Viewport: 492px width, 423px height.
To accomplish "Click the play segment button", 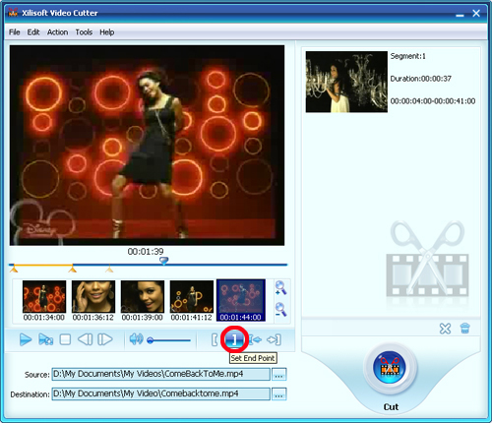I will point(46,339).
